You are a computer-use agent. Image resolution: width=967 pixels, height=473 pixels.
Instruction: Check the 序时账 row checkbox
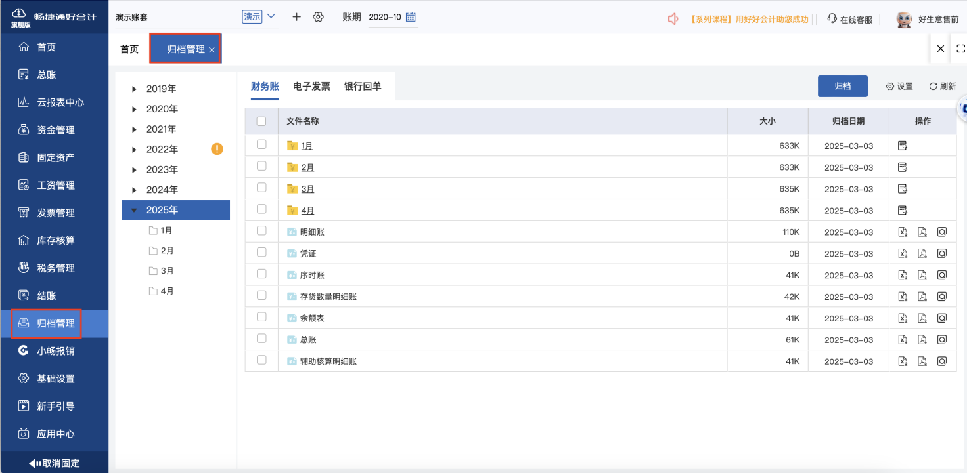point(262,274)
